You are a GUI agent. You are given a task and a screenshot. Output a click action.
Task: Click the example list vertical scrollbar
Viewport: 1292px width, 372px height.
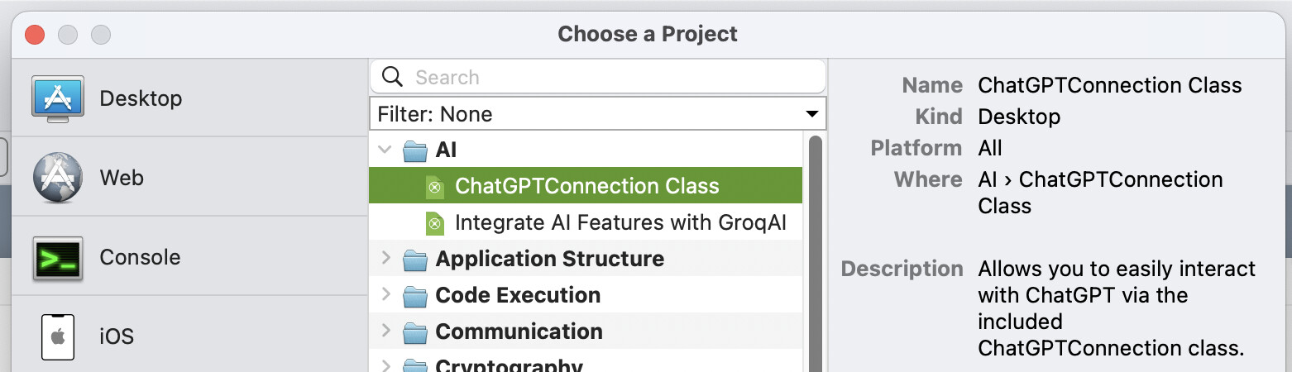point(815,254)
